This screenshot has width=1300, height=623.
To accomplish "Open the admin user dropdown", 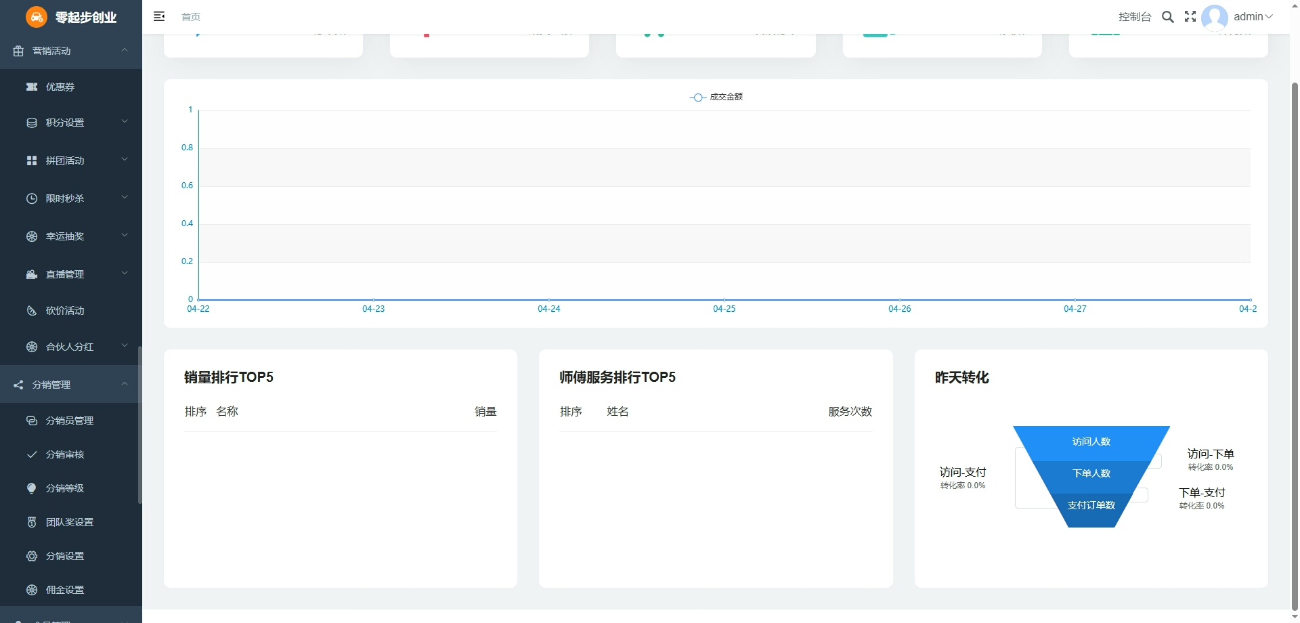I will coord(1253,17).
